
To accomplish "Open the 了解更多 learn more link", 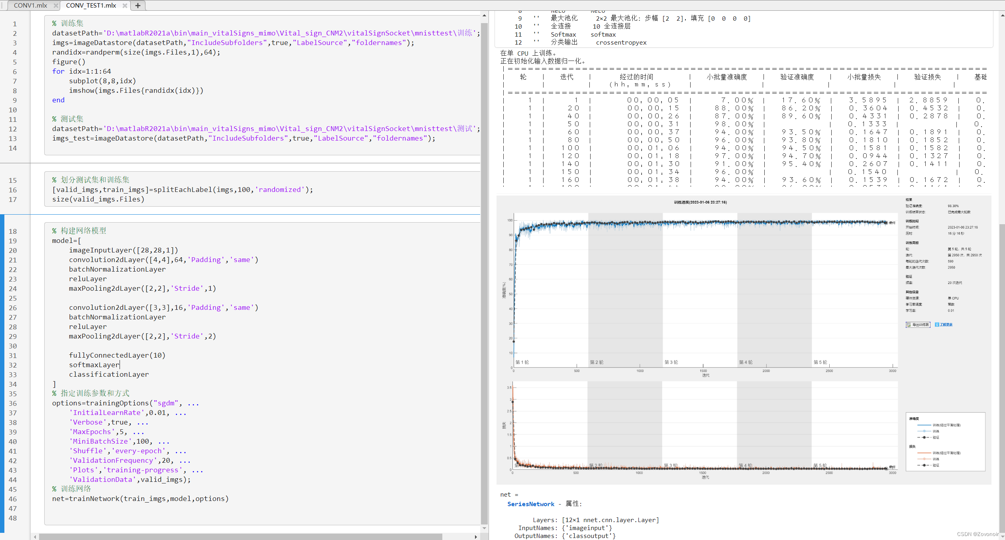I will click(x=946, y=325).
